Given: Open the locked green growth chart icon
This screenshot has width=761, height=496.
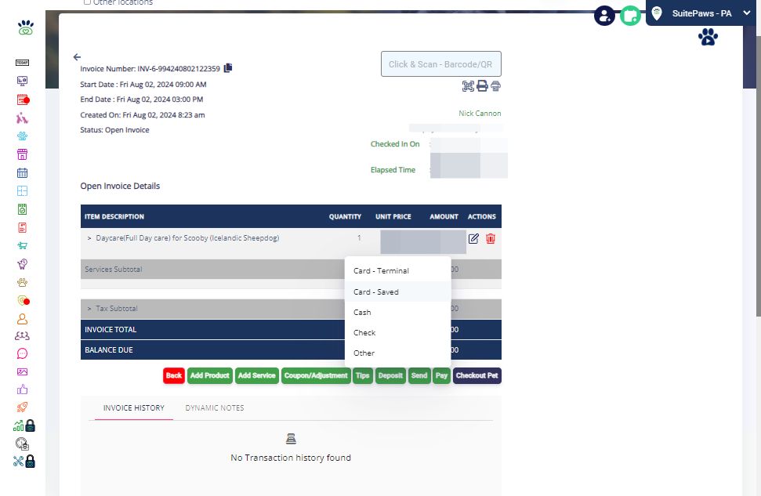Looking at the screenshot, I should [x=24, y=425].
